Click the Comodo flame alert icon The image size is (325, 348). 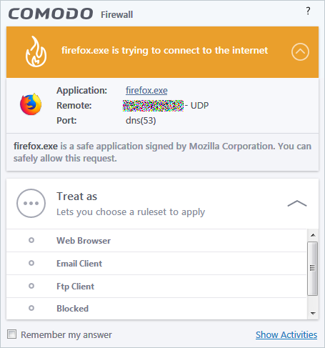click(36, 51)
